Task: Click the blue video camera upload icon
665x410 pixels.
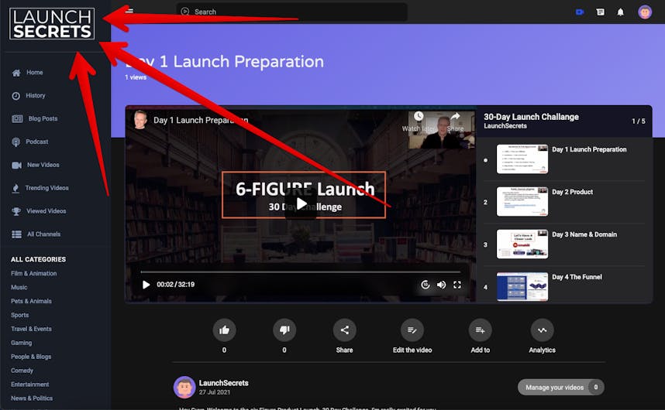Action: point(580,12)
